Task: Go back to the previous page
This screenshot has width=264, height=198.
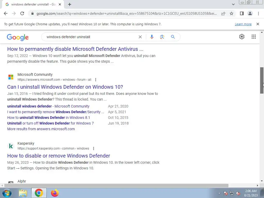Action: (x=6, y=13)
